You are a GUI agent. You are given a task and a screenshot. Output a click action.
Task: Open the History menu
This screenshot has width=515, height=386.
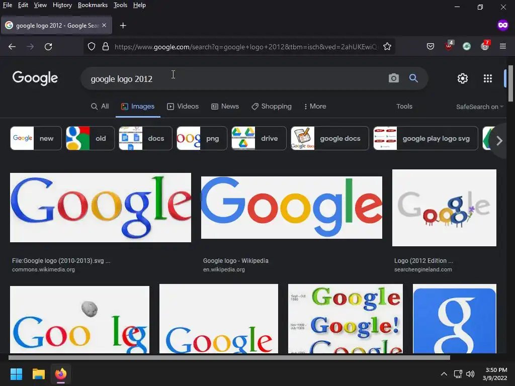[62, 5]
